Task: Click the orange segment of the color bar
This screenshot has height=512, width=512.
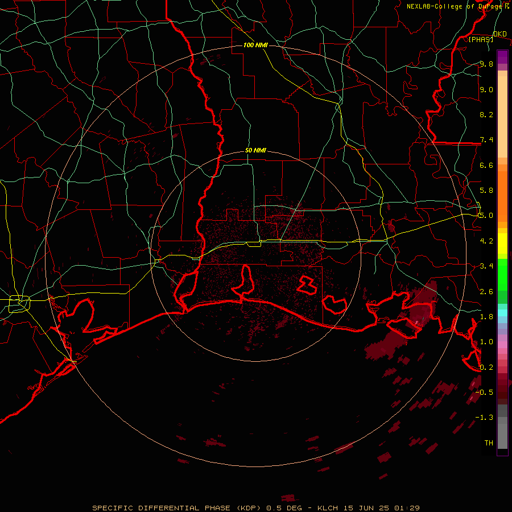Action: pos(502,196)
